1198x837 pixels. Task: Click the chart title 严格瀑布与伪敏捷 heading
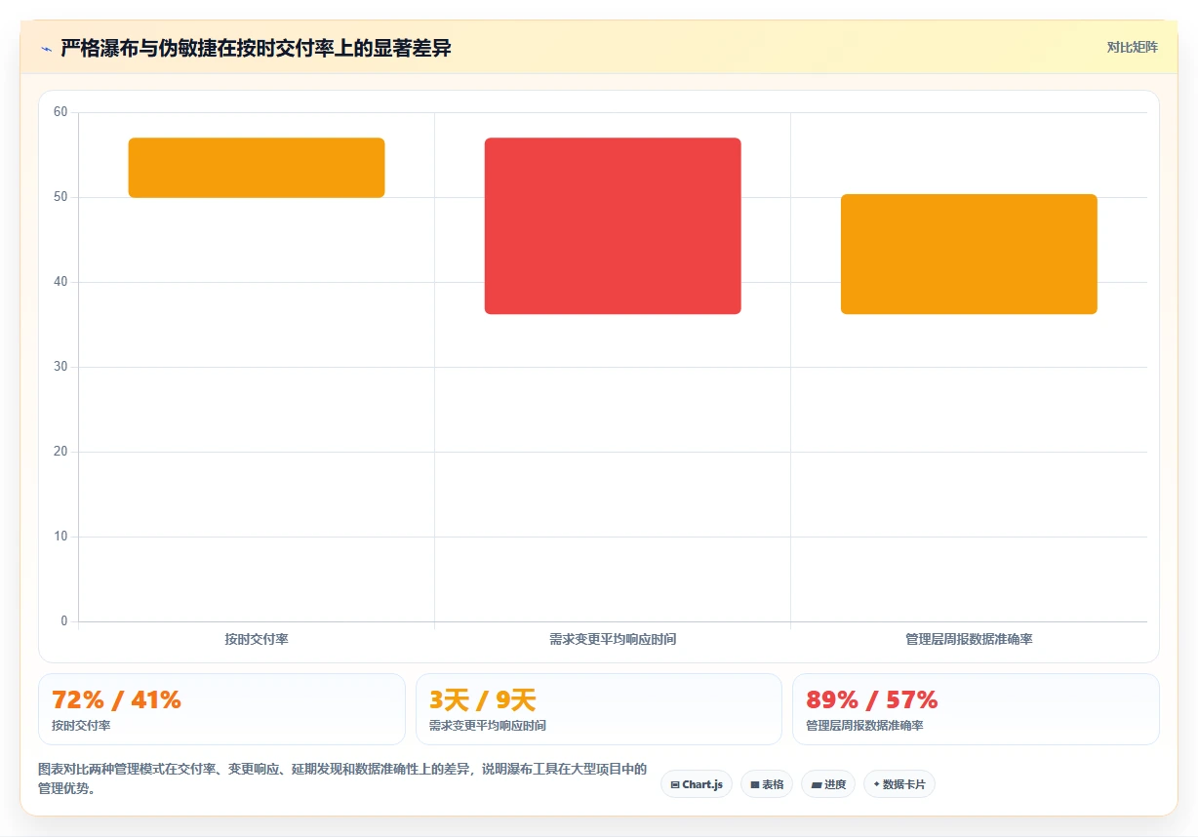click(x=256, y=48)
